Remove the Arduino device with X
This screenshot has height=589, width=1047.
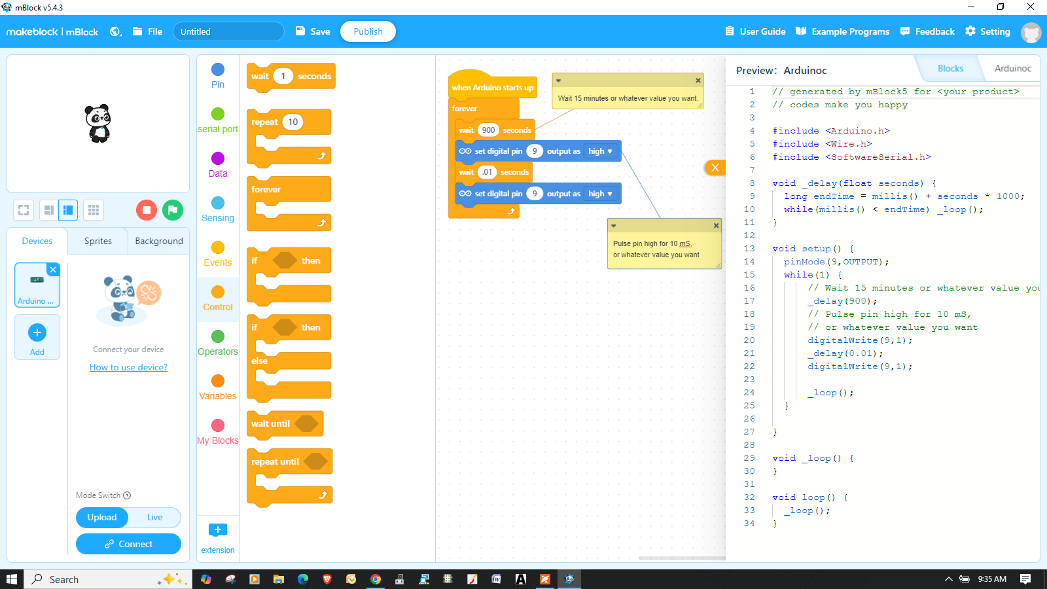point(54,270)
